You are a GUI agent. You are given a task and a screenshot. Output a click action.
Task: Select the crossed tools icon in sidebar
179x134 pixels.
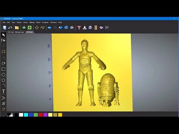click(x=3, y=103)
